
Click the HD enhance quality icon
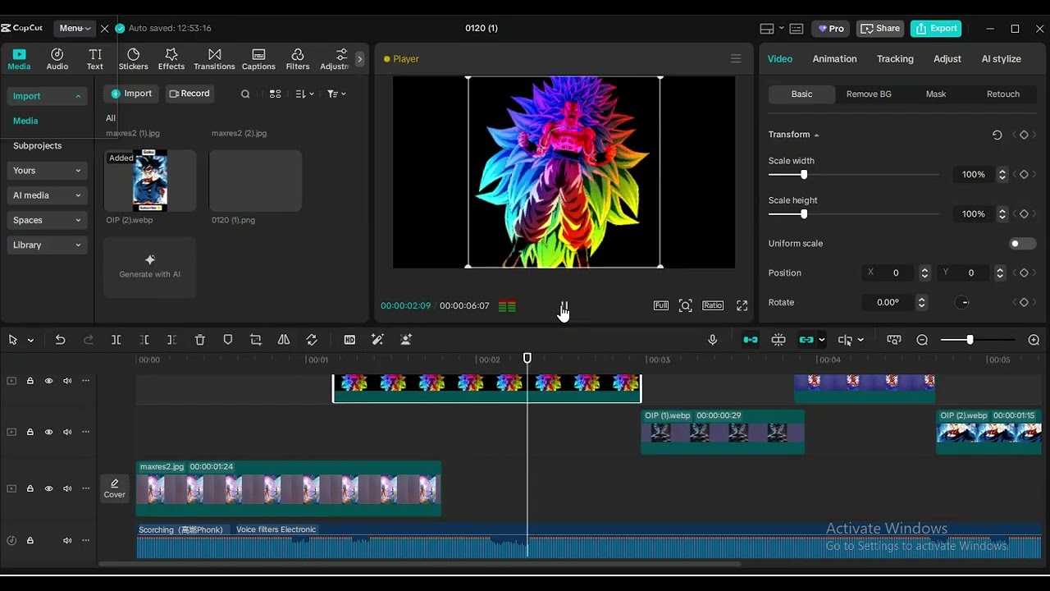(x=349, y=340)
